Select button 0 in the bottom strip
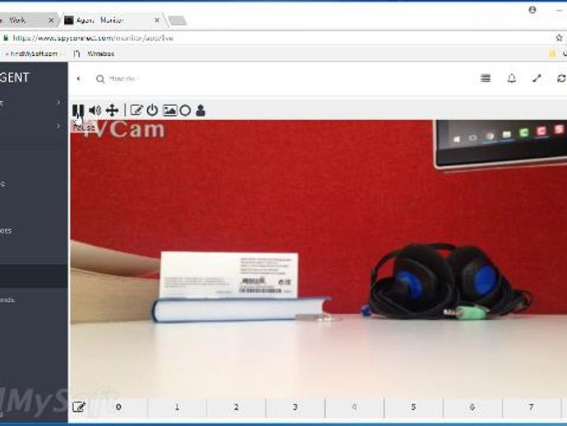 [x=118, y=407]
